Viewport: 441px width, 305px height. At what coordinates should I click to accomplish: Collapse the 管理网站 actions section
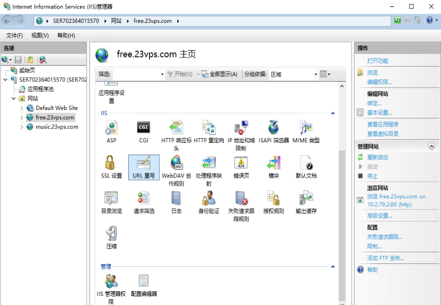coord(431,146)
